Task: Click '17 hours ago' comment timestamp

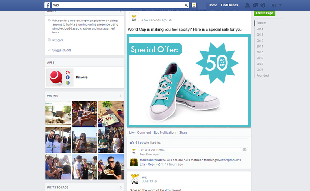Action: tap(174, 164)
